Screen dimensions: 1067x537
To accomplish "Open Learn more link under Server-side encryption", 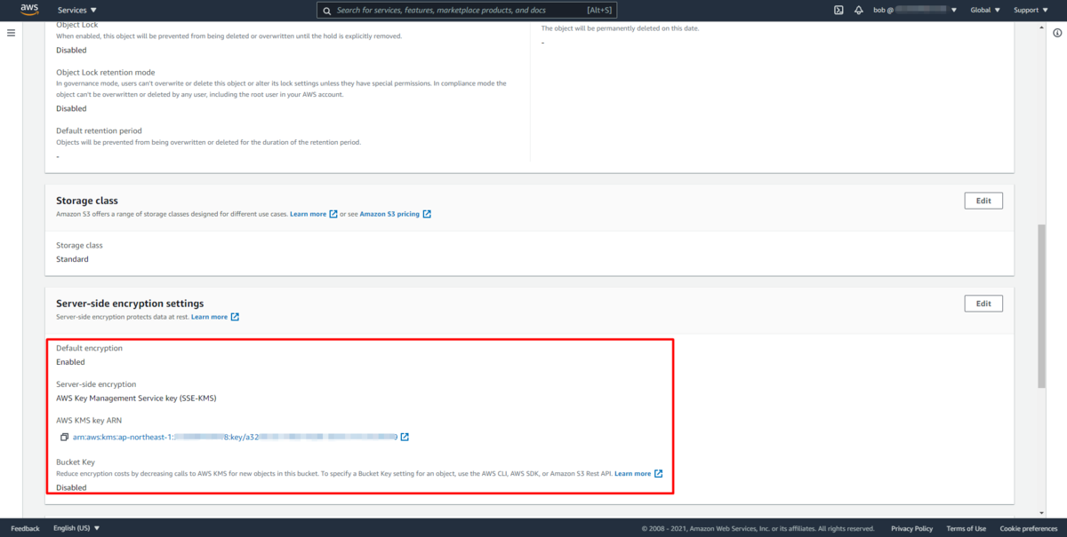I will click(209, 317).
